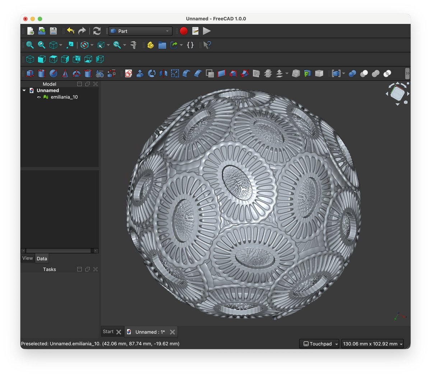Open the selection filter dropdown arrow

[x=108, y=45]
